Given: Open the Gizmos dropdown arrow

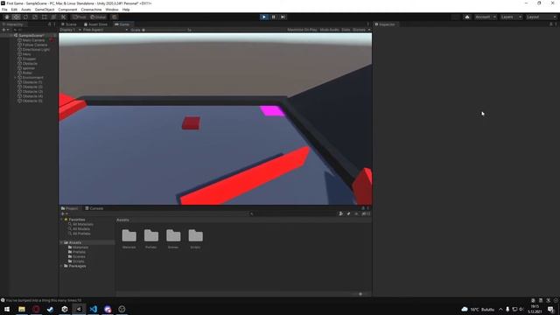Looking at the screenshot, I should [x=369, y=30].
